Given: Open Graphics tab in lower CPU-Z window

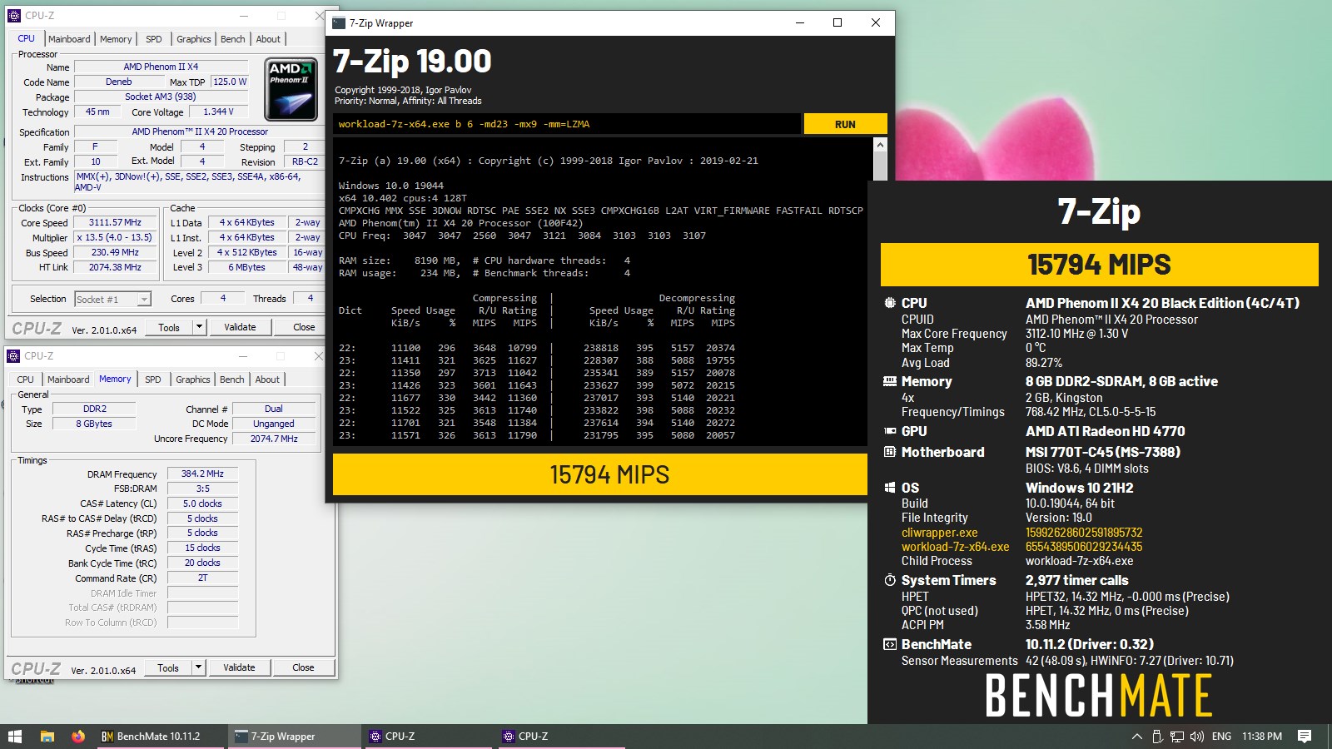Looking at the screenshot, I should pos(193,379).
